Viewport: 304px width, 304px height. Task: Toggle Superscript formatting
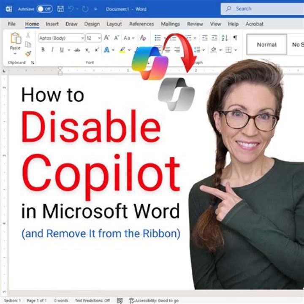tap(97, 50)
